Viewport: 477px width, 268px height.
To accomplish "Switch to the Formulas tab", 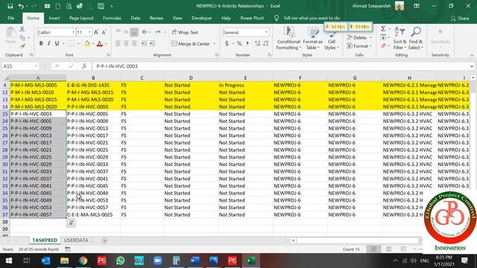I will click(112, 18).
